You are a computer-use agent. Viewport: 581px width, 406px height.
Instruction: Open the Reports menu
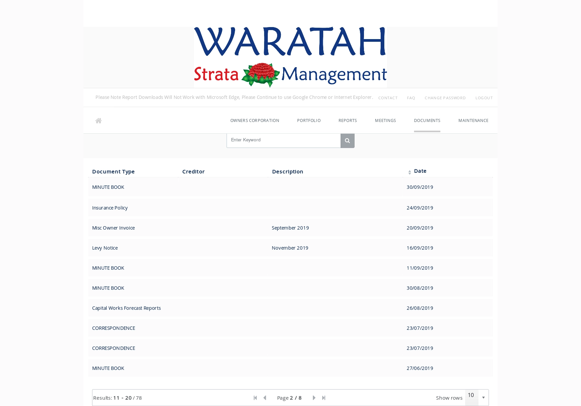pos(348,121)
